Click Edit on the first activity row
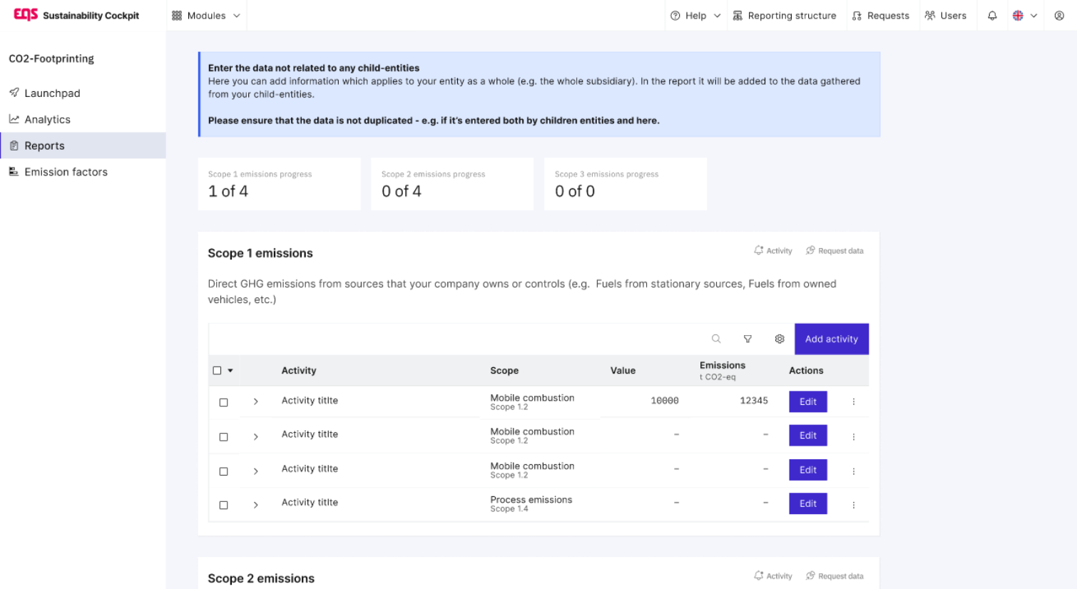 808,402
